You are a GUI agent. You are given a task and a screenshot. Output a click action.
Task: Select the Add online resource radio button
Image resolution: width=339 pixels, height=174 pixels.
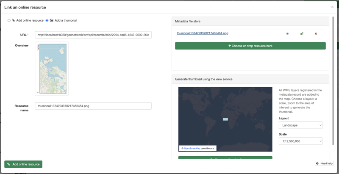tap(9, 20)
